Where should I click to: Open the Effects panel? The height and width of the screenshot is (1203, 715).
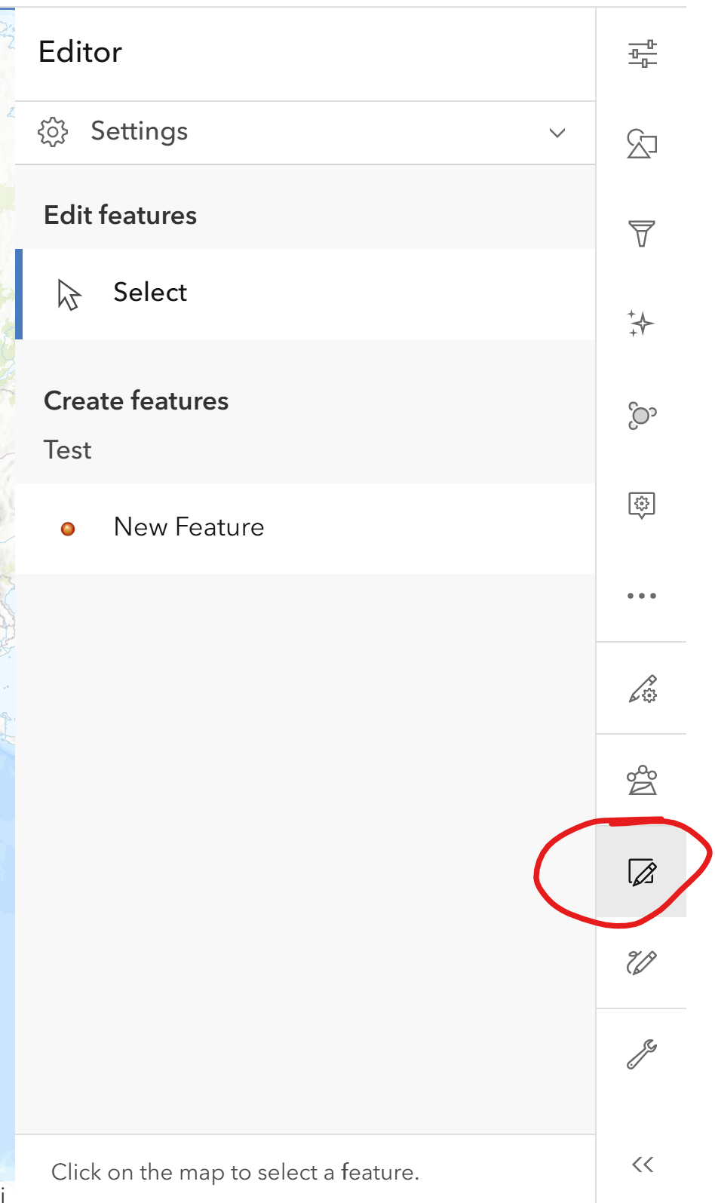(x=640, y=323)
